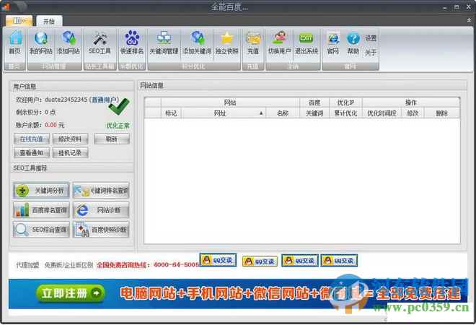The width and height of the screenshot is (476, 325).
Task: Click the first QQ交谈 chat button
Action: (218, 260)
